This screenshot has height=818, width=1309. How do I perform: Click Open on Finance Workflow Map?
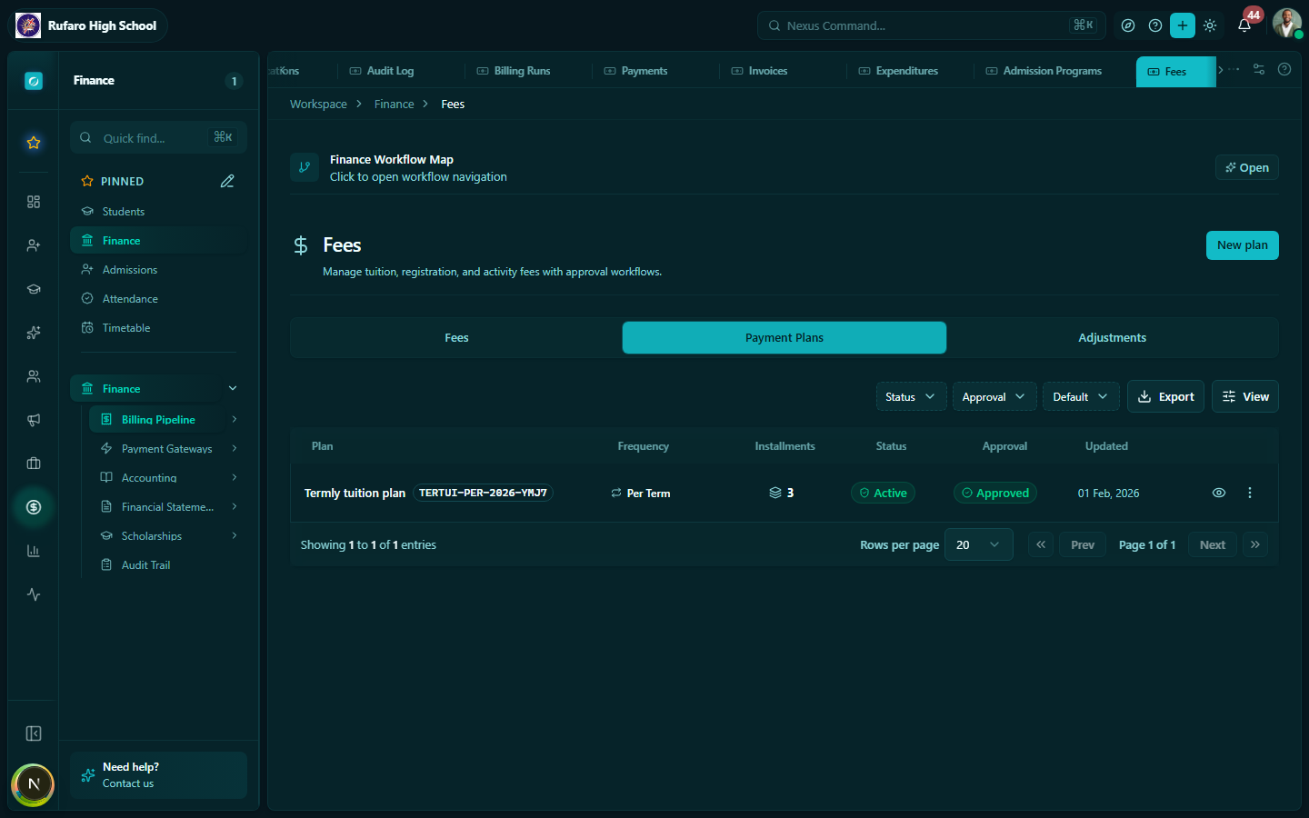pyautogui.click(x=1247, y=167)
